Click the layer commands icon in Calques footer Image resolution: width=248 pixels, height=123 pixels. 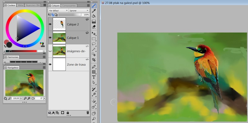point(57,113)
